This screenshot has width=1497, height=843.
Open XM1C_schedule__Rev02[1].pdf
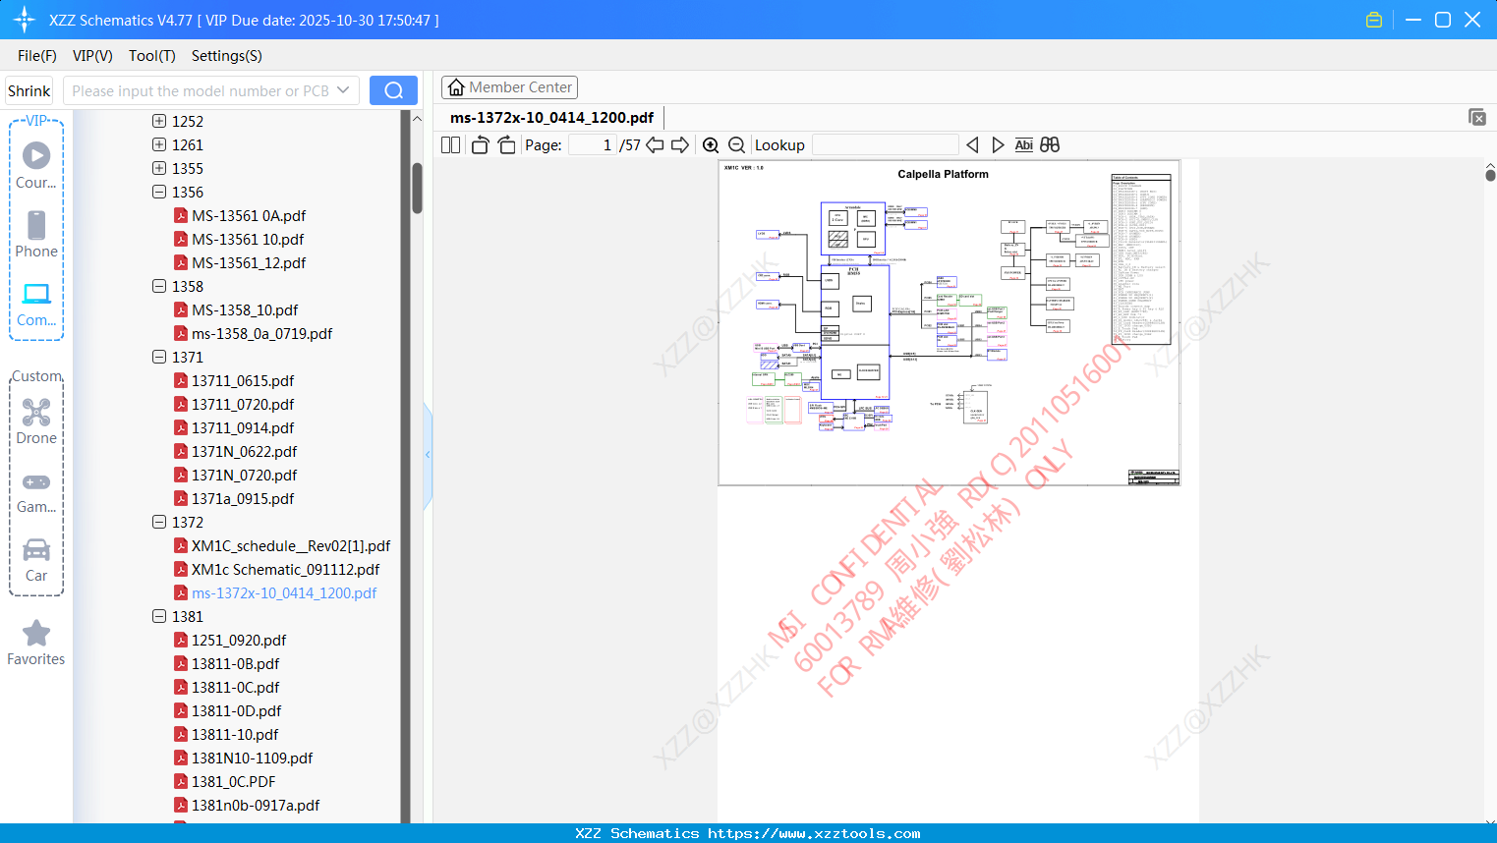pos(291,545)
